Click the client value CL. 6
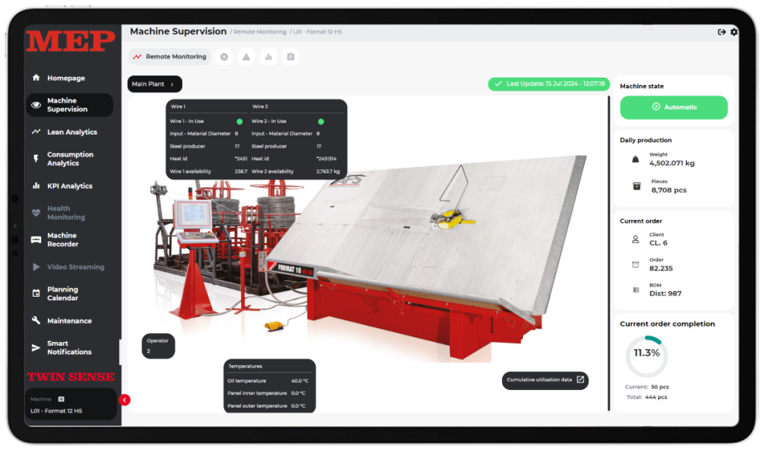This screenshot has width=764, height=451. 658,243
